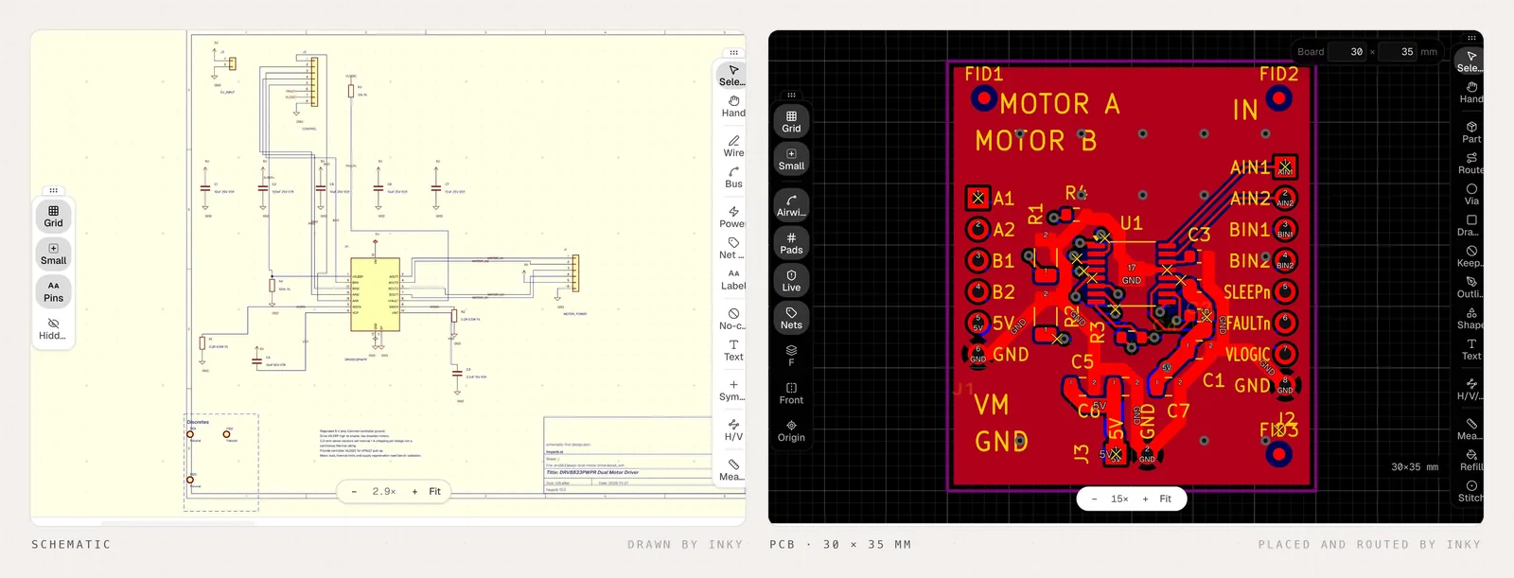Toggle schematic Grid display
The width and height of the screenshot is (1514, 578).
click(53, 217)
